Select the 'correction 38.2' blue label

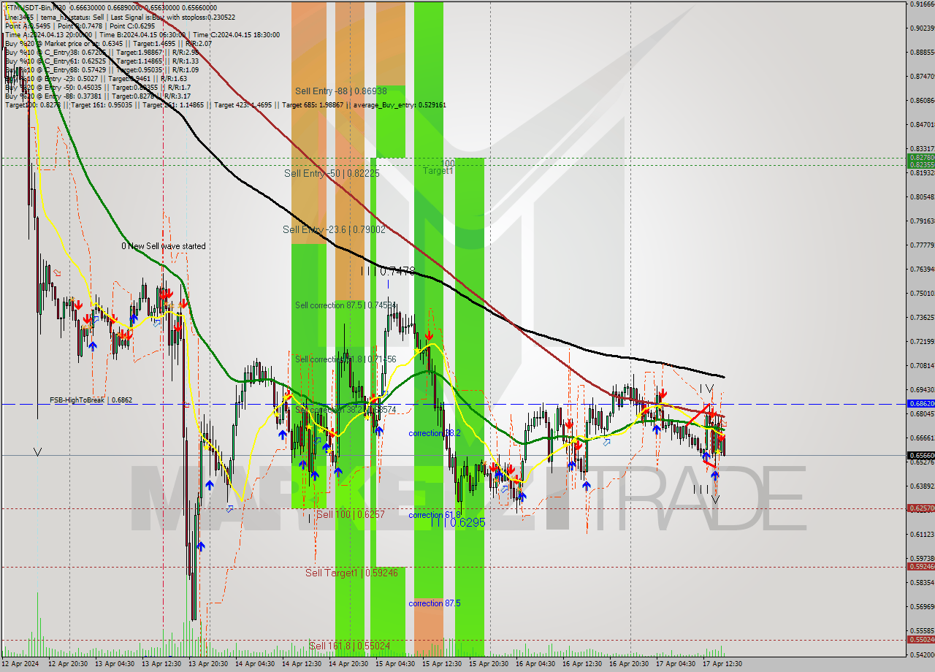[x=435, y=433]
